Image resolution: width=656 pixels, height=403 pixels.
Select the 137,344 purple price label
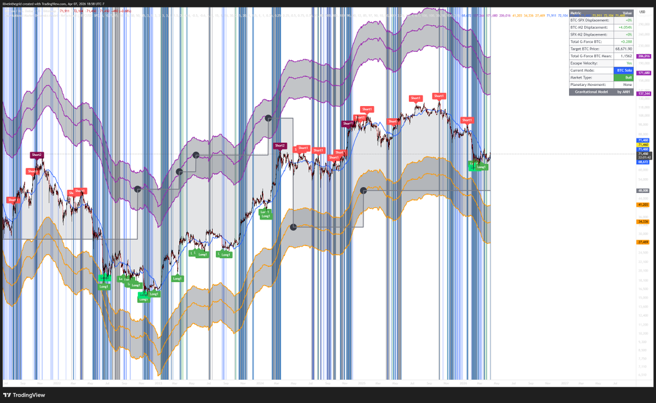click(643, 94)
